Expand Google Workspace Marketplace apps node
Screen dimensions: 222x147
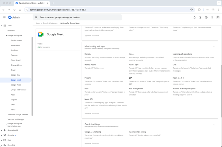click(6, 125)
